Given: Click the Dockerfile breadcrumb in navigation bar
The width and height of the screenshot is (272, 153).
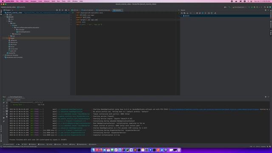Looking at the screenshot, I should pos(21,7).
